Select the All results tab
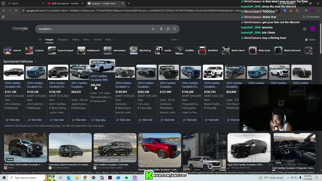The height and width of the screenshot is (181, 322). [40, 40]
